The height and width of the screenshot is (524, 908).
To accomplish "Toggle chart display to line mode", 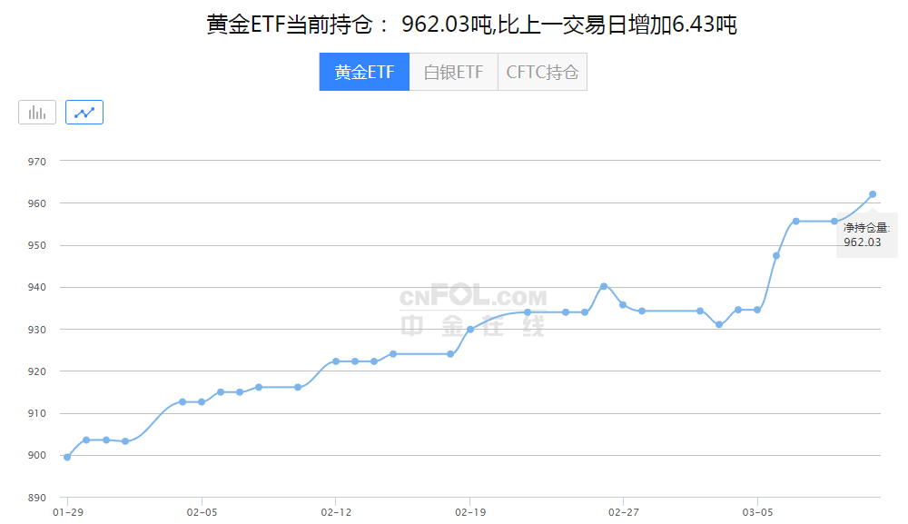I will [84, 112].
